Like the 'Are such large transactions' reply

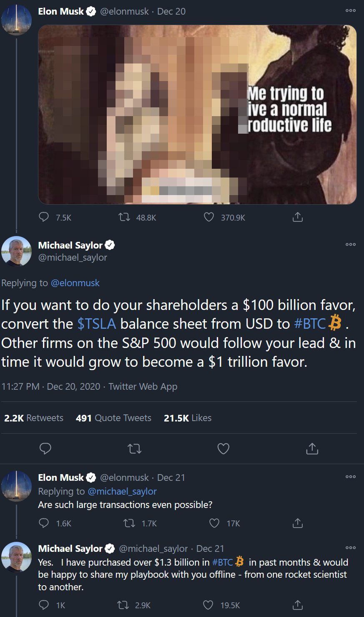coord(214,523)
